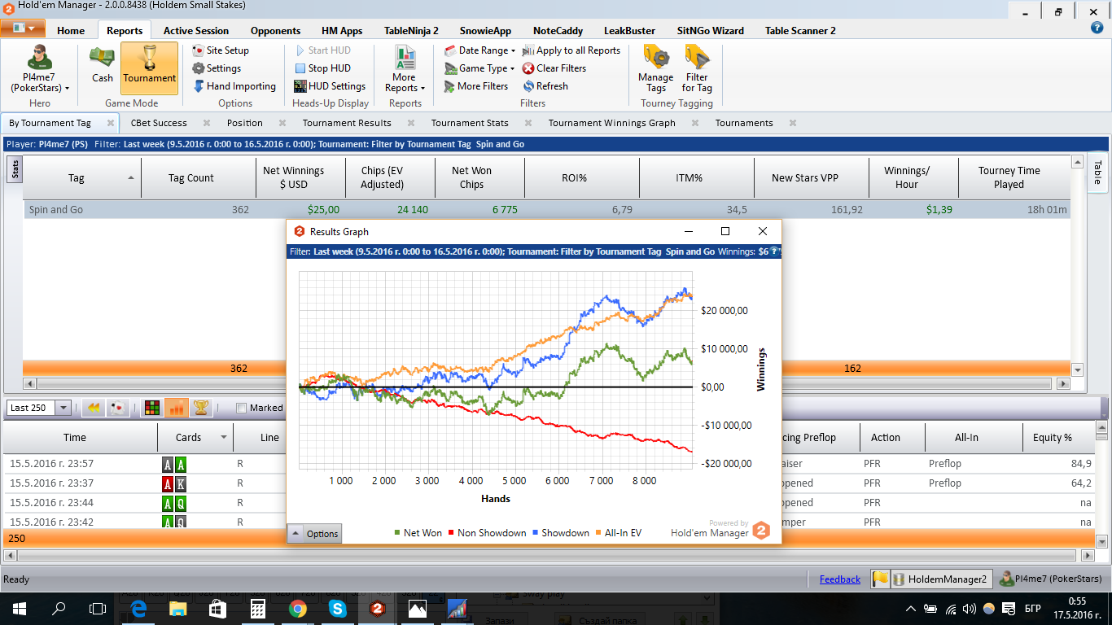
Task: Refresh the report data
Action: 545,86
